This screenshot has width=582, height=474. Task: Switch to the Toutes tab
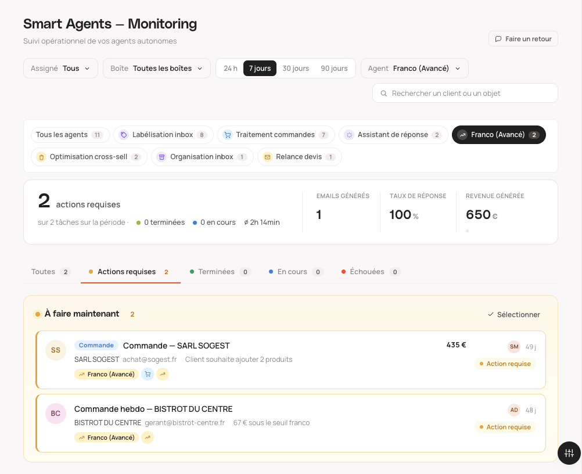click(x=51, y=272)
